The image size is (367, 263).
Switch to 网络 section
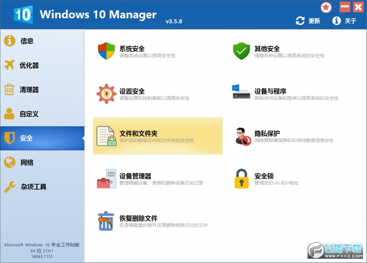pyautogui.click(x=27, y=163)
